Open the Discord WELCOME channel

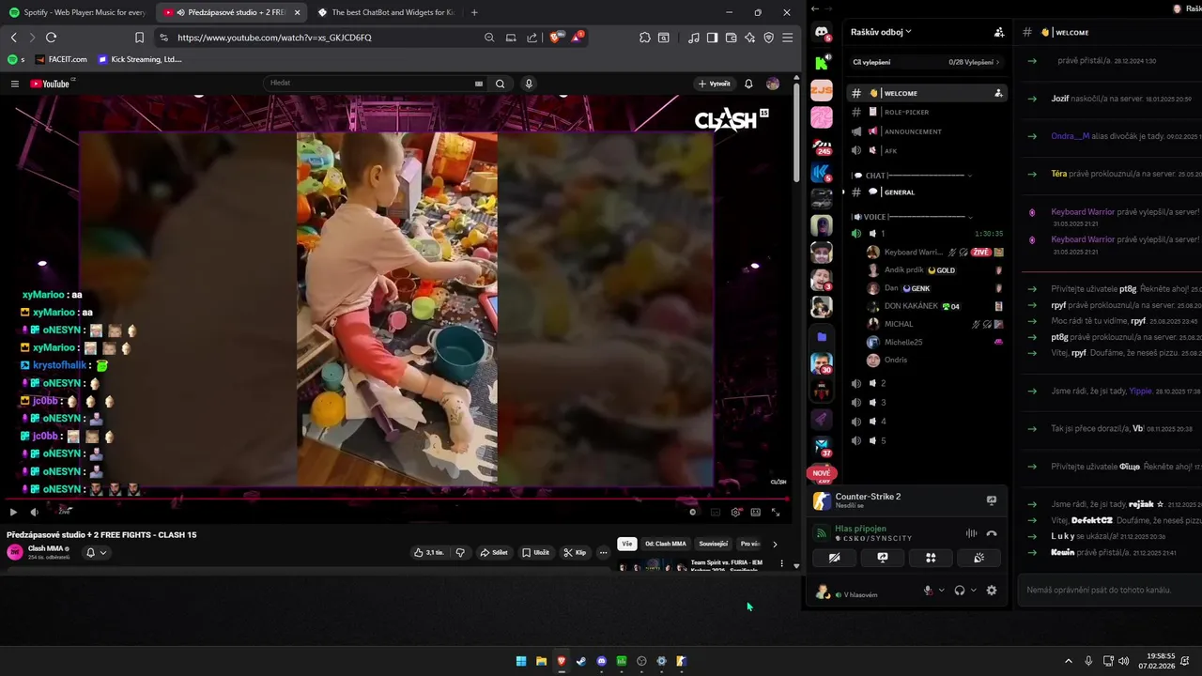point(926,93)
